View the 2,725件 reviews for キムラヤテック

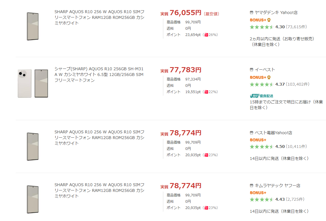tap(295, 199)
